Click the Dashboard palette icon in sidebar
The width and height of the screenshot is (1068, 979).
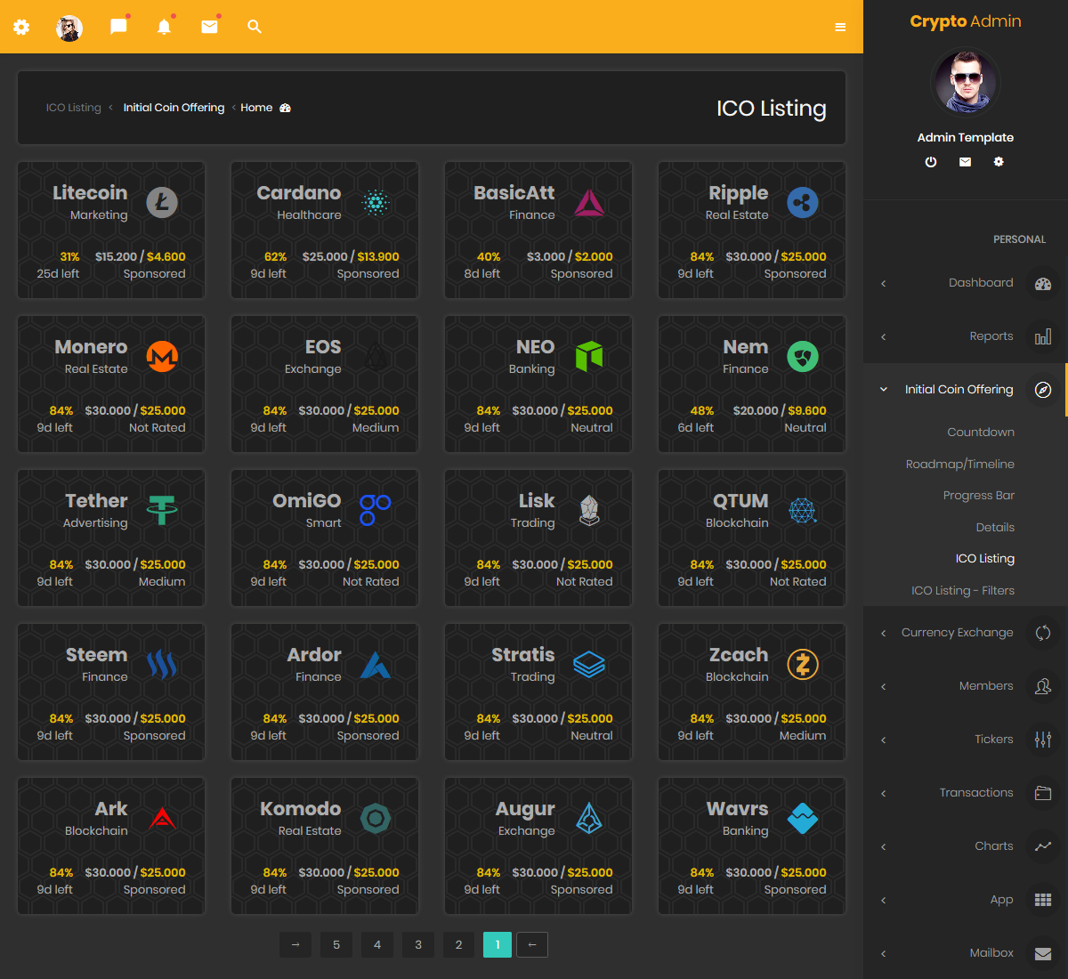click(x=1043, y=284)
